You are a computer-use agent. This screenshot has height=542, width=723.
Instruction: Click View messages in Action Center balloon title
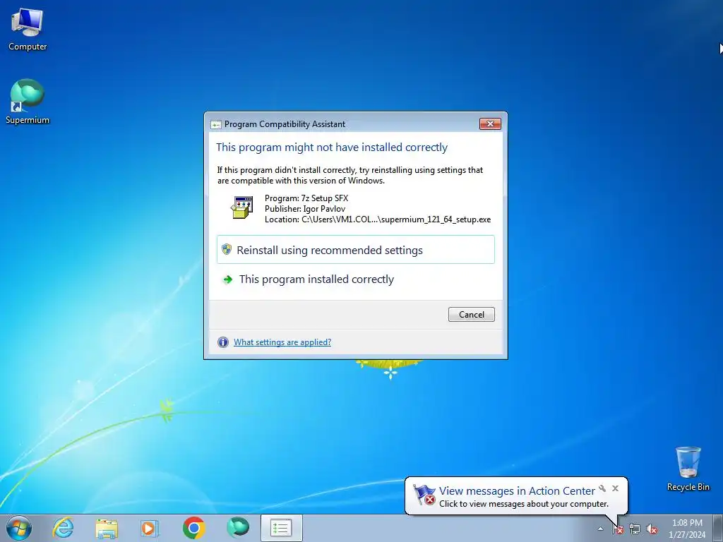(517, 491)
